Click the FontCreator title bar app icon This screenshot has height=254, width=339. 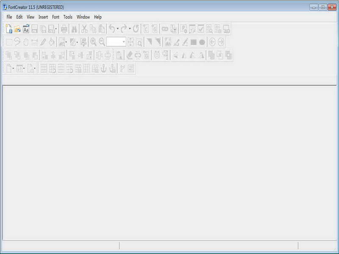point(5,7)
